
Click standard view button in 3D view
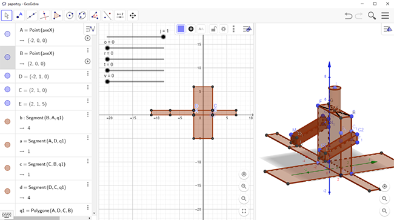[x=384, y=186]
